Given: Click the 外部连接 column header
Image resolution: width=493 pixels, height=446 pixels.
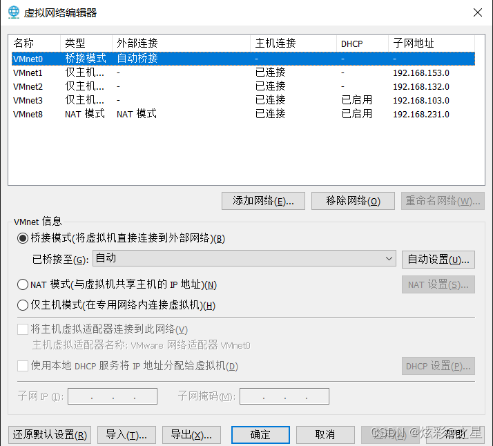Looking at the screenshot, I should 181,43.
